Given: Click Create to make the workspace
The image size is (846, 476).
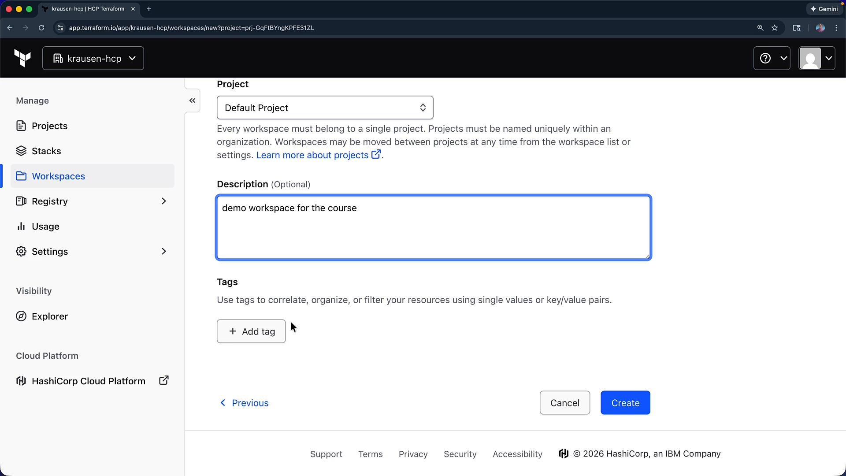Looking at the screenshot, I should (625, 403).
